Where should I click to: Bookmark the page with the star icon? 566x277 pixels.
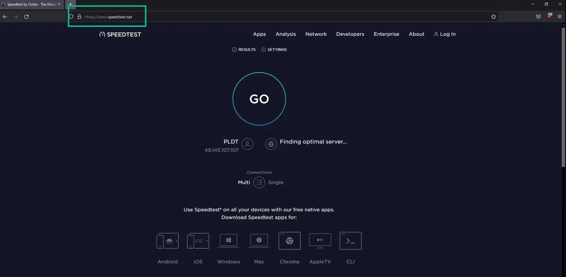pos(493,17)
